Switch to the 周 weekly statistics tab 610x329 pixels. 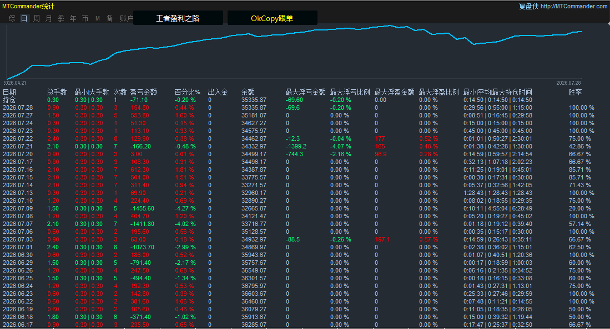[x=37, y=18]
